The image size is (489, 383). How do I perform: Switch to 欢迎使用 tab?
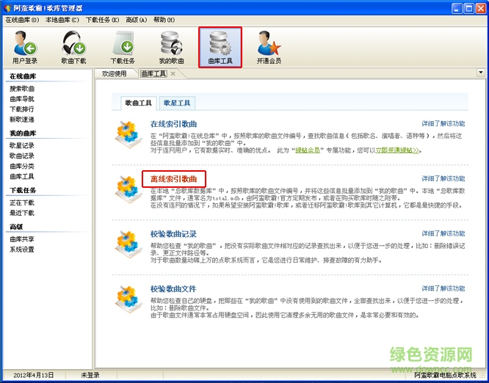click(115, 74)
